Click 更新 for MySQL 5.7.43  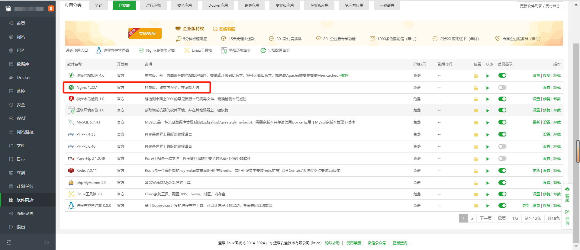(x=536, y=122)
